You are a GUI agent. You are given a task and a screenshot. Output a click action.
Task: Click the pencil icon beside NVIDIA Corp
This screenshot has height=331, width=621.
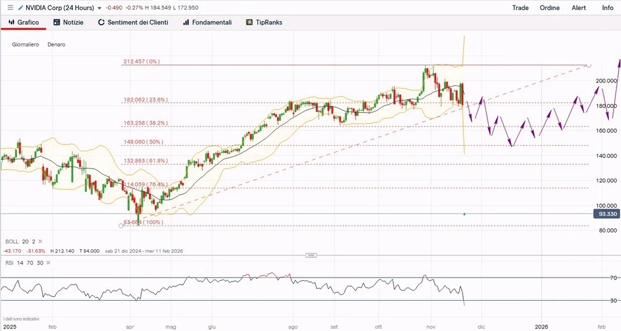pos(20,8)
